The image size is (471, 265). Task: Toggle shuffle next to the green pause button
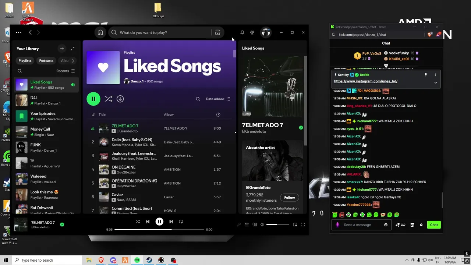pos(108,99)
